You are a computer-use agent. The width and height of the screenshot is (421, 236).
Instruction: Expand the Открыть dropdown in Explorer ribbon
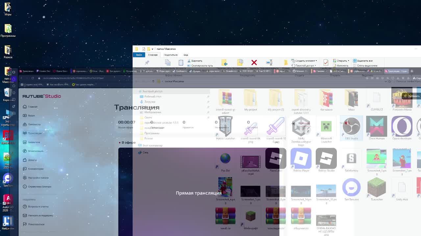click(341, 61)
